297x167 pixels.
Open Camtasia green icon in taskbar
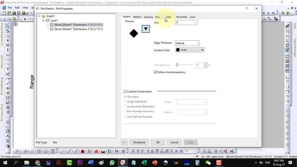[69, 163]
